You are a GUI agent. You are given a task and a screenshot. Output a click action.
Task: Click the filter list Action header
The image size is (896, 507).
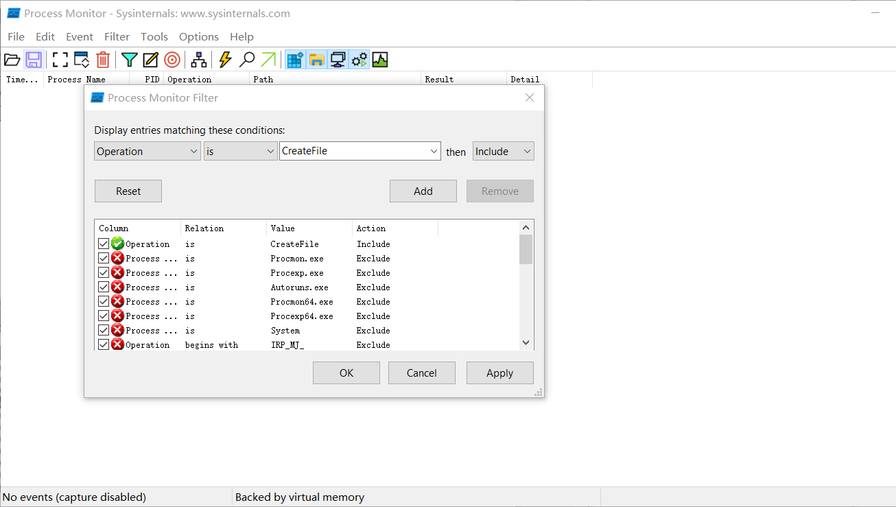[x=395, y=228]
